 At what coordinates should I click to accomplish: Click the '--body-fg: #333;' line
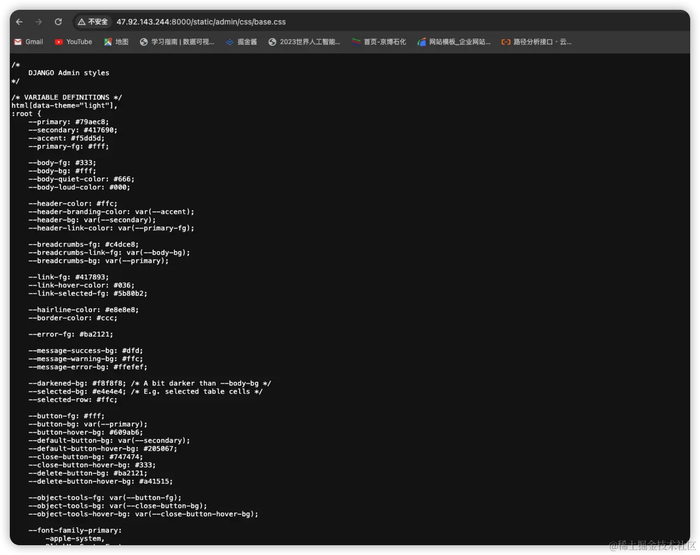[x=62, y=163]
